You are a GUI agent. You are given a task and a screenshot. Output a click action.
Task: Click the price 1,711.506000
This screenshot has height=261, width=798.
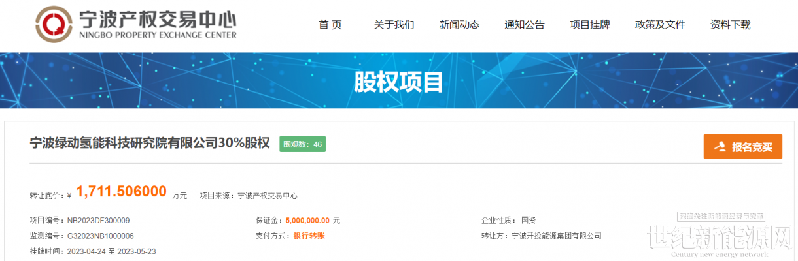click(121, 192)
